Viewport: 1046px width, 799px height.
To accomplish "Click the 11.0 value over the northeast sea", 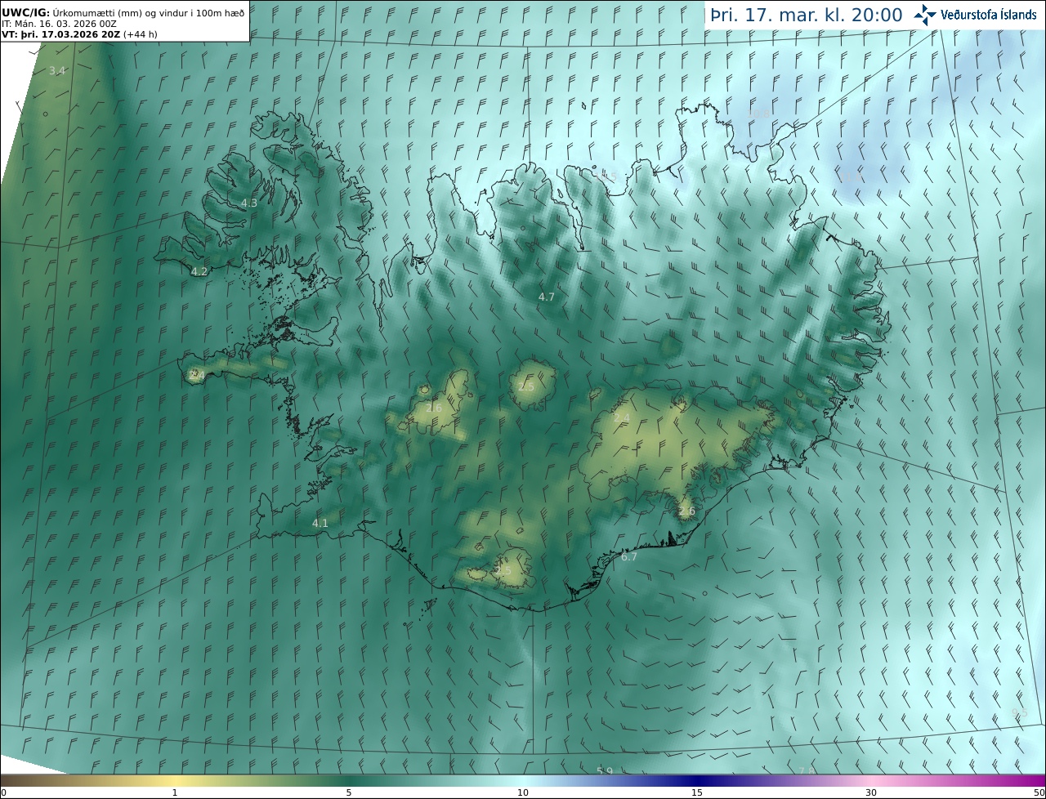I will coord(851,176).
